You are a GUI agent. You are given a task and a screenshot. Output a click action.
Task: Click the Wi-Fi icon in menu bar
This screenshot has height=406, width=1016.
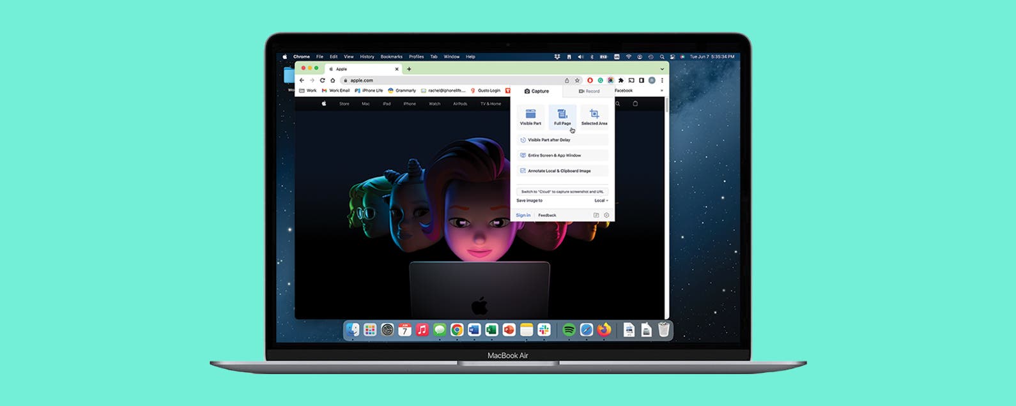point(628,57)
